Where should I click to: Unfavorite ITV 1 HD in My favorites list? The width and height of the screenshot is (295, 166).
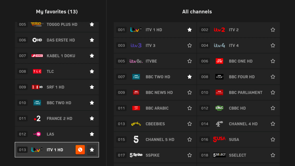pyautogui.click(x=92, y=150)
